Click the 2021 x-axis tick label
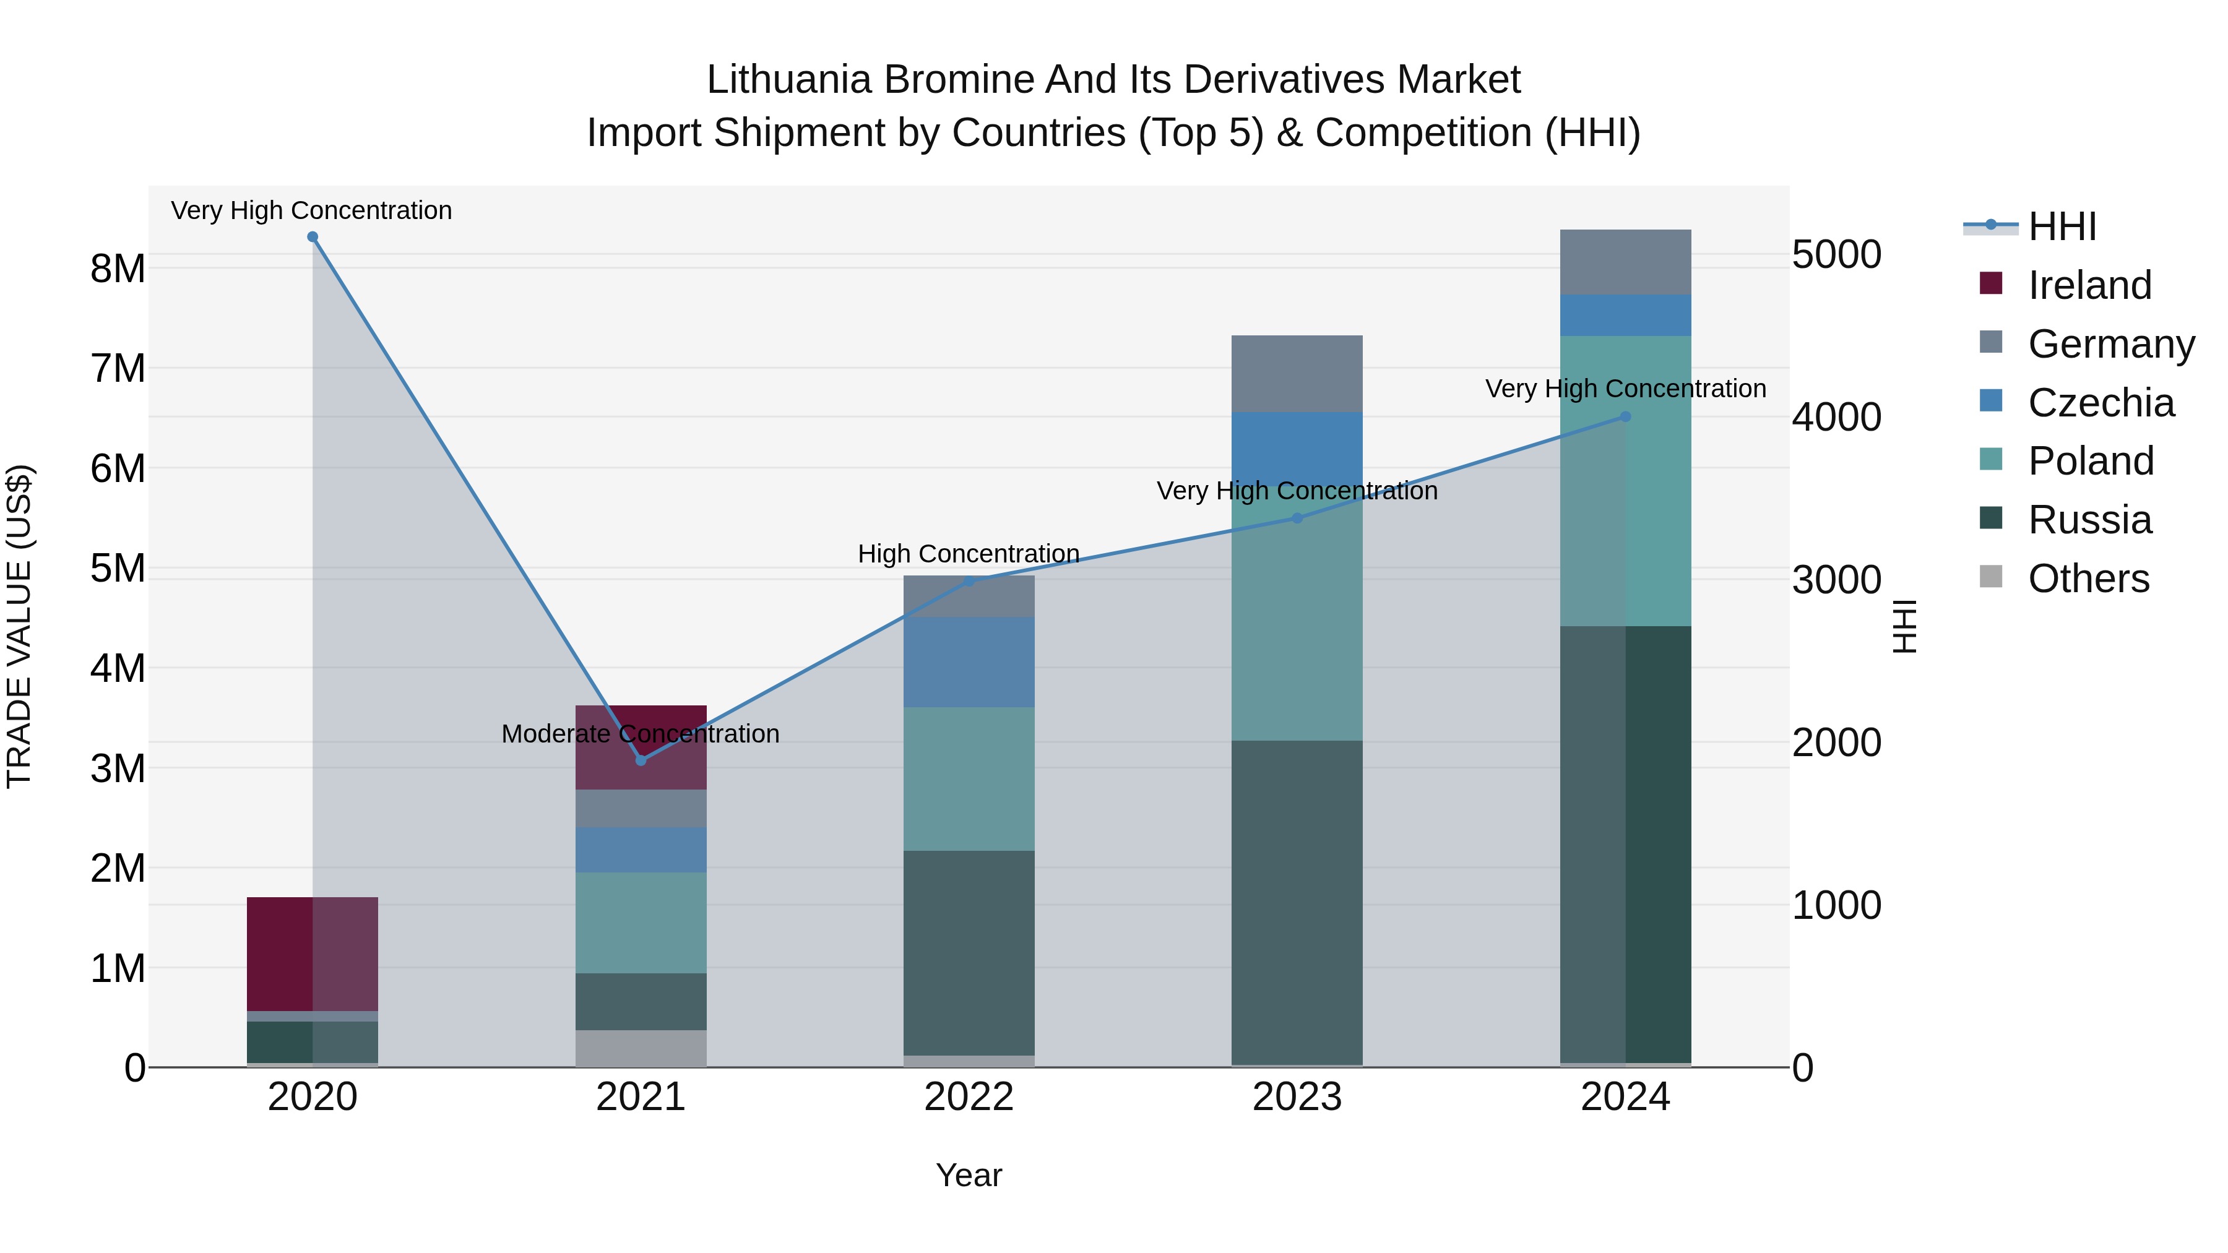The height and width of the screenshot is (1253, 2228). (x=641, y=1097)
